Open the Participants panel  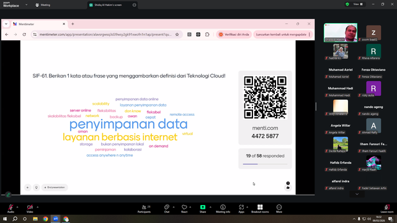144,209
